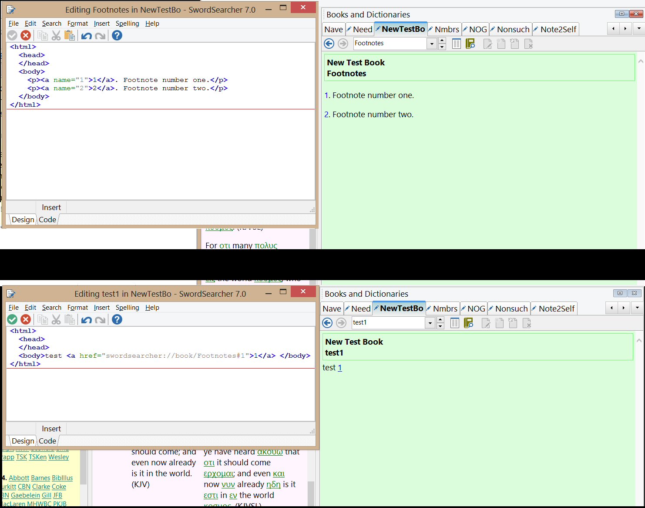The width and height of the screenshot is (645, 508).
Task: Click the cancel red X icon in the Footnotes editor
Action: (x=26, y=36)
